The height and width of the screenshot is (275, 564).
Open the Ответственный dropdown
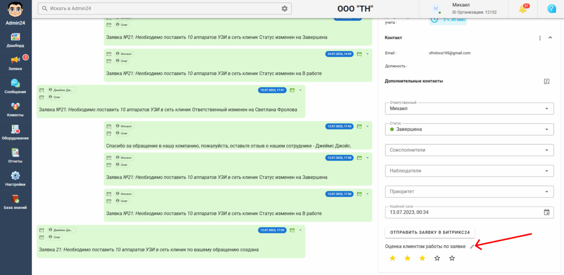coord(469,108)
